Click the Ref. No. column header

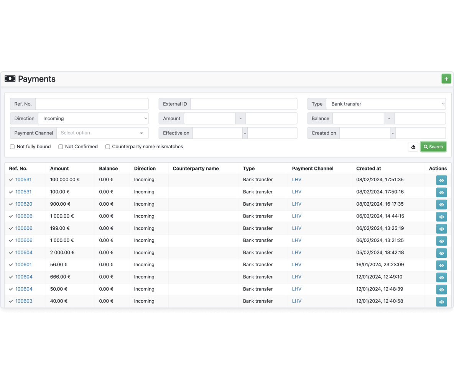point(18,169)
